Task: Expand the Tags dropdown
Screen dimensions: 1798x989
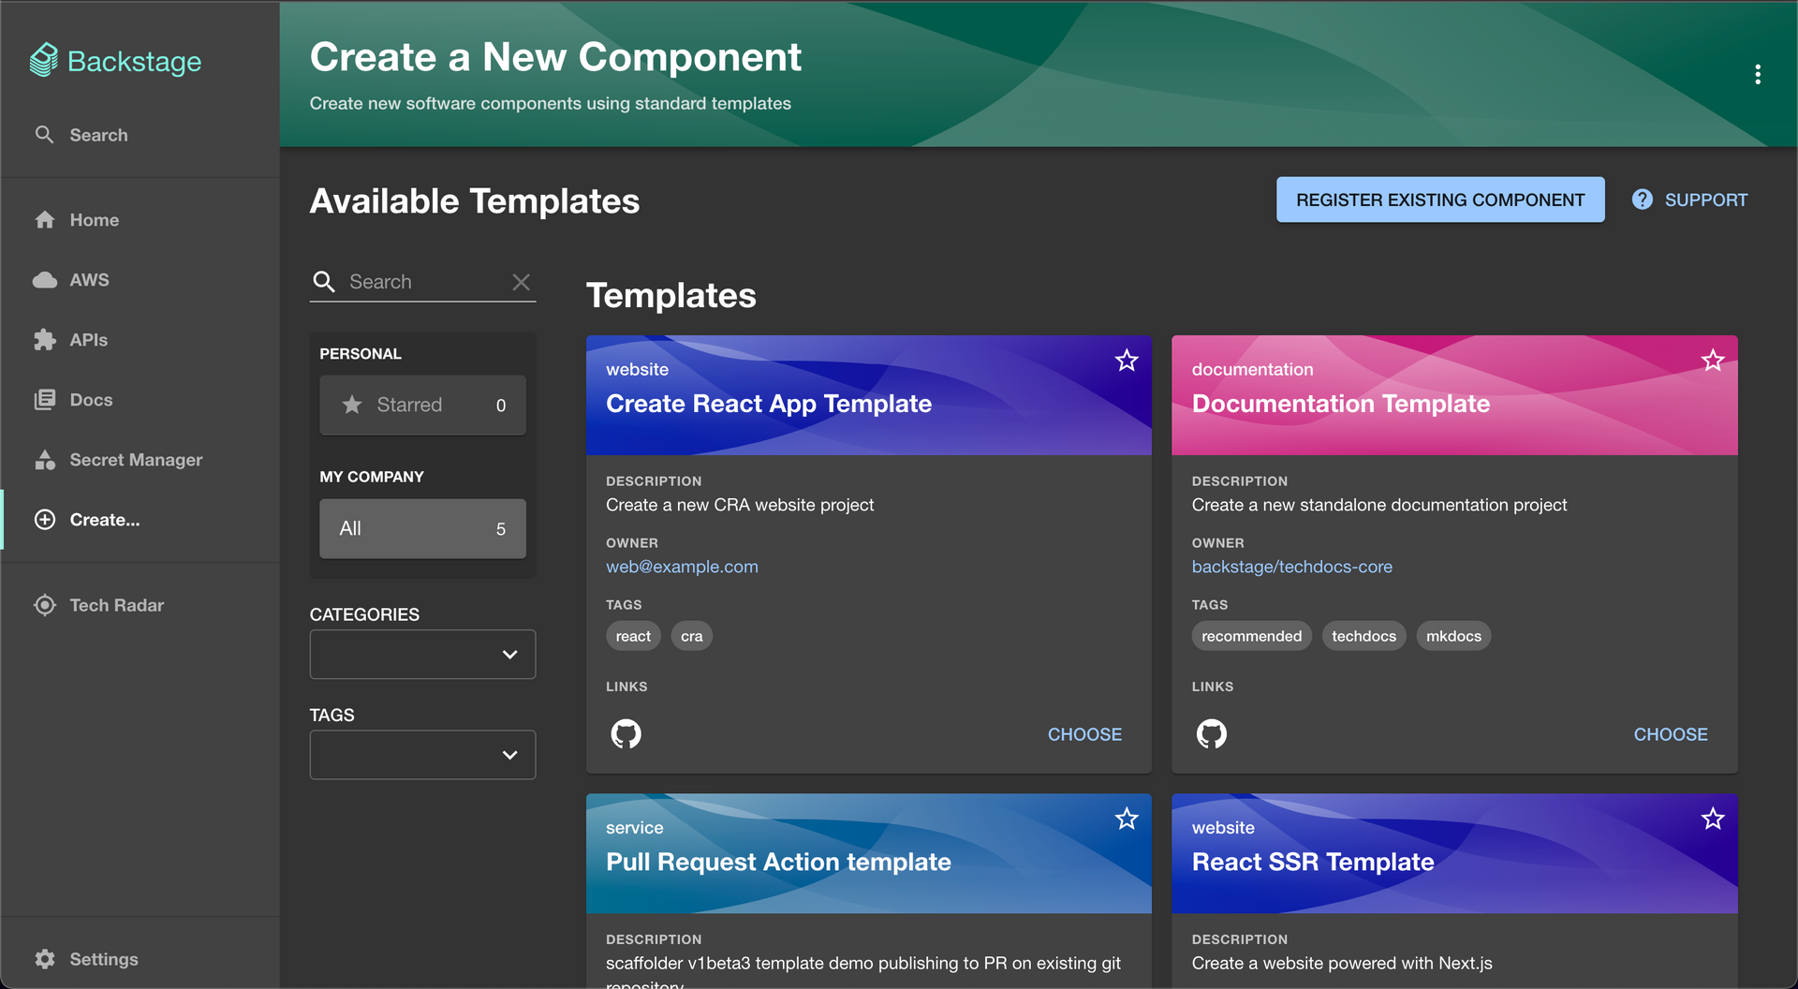Action: 422,755
